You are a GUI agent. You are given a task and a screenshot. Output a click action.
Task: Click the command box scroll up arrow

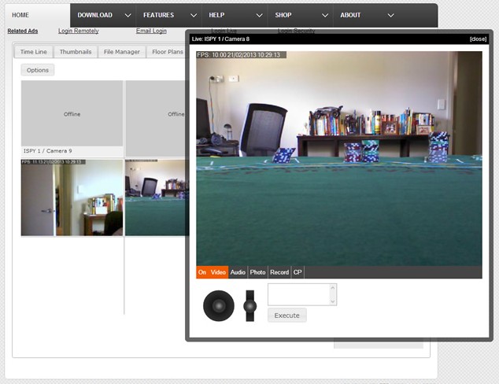(333, 287)
